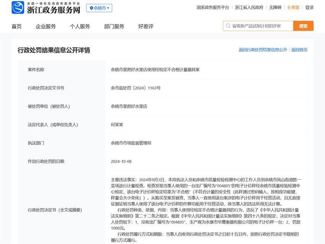Viewport: 325px width, 244px height.
Task: Click the 浙江政务服务网 logo icon
Action: coord(18,7)
